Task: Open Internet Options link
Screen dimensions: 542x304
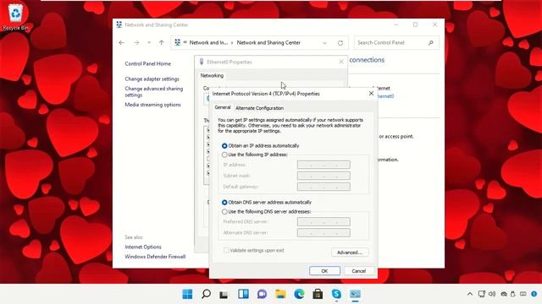Action: (x=143, y=247)
